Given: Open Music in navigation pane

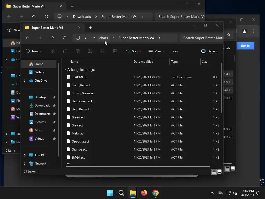Looking at the screenshot, I should pos(39,130).
